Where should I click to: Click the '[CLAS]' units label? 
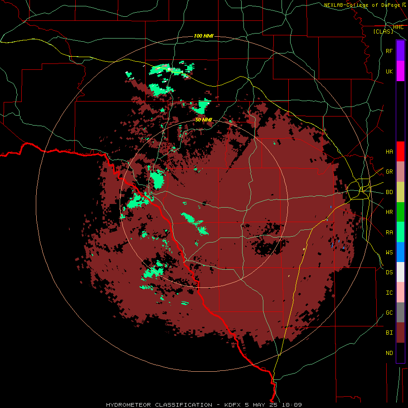(383, 31)
